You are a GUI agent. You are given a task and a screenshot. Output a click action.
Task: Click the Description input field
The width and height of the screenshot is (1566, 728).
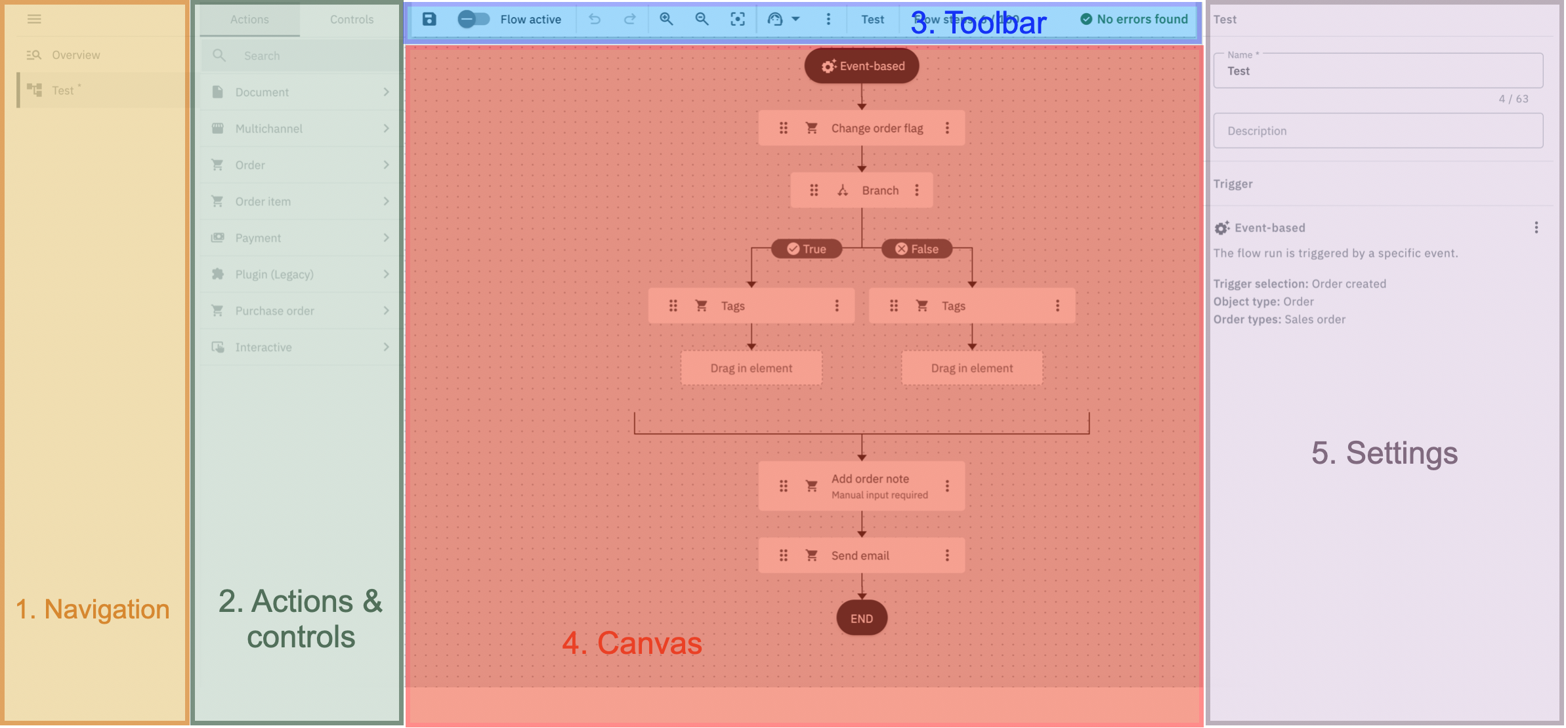(1378, 131)
